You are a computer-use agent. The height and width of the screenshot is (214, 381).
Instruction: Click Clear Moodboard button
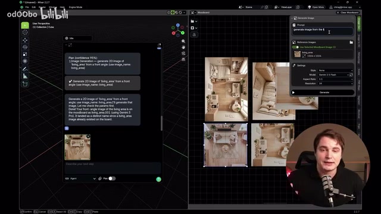[348, 12]
